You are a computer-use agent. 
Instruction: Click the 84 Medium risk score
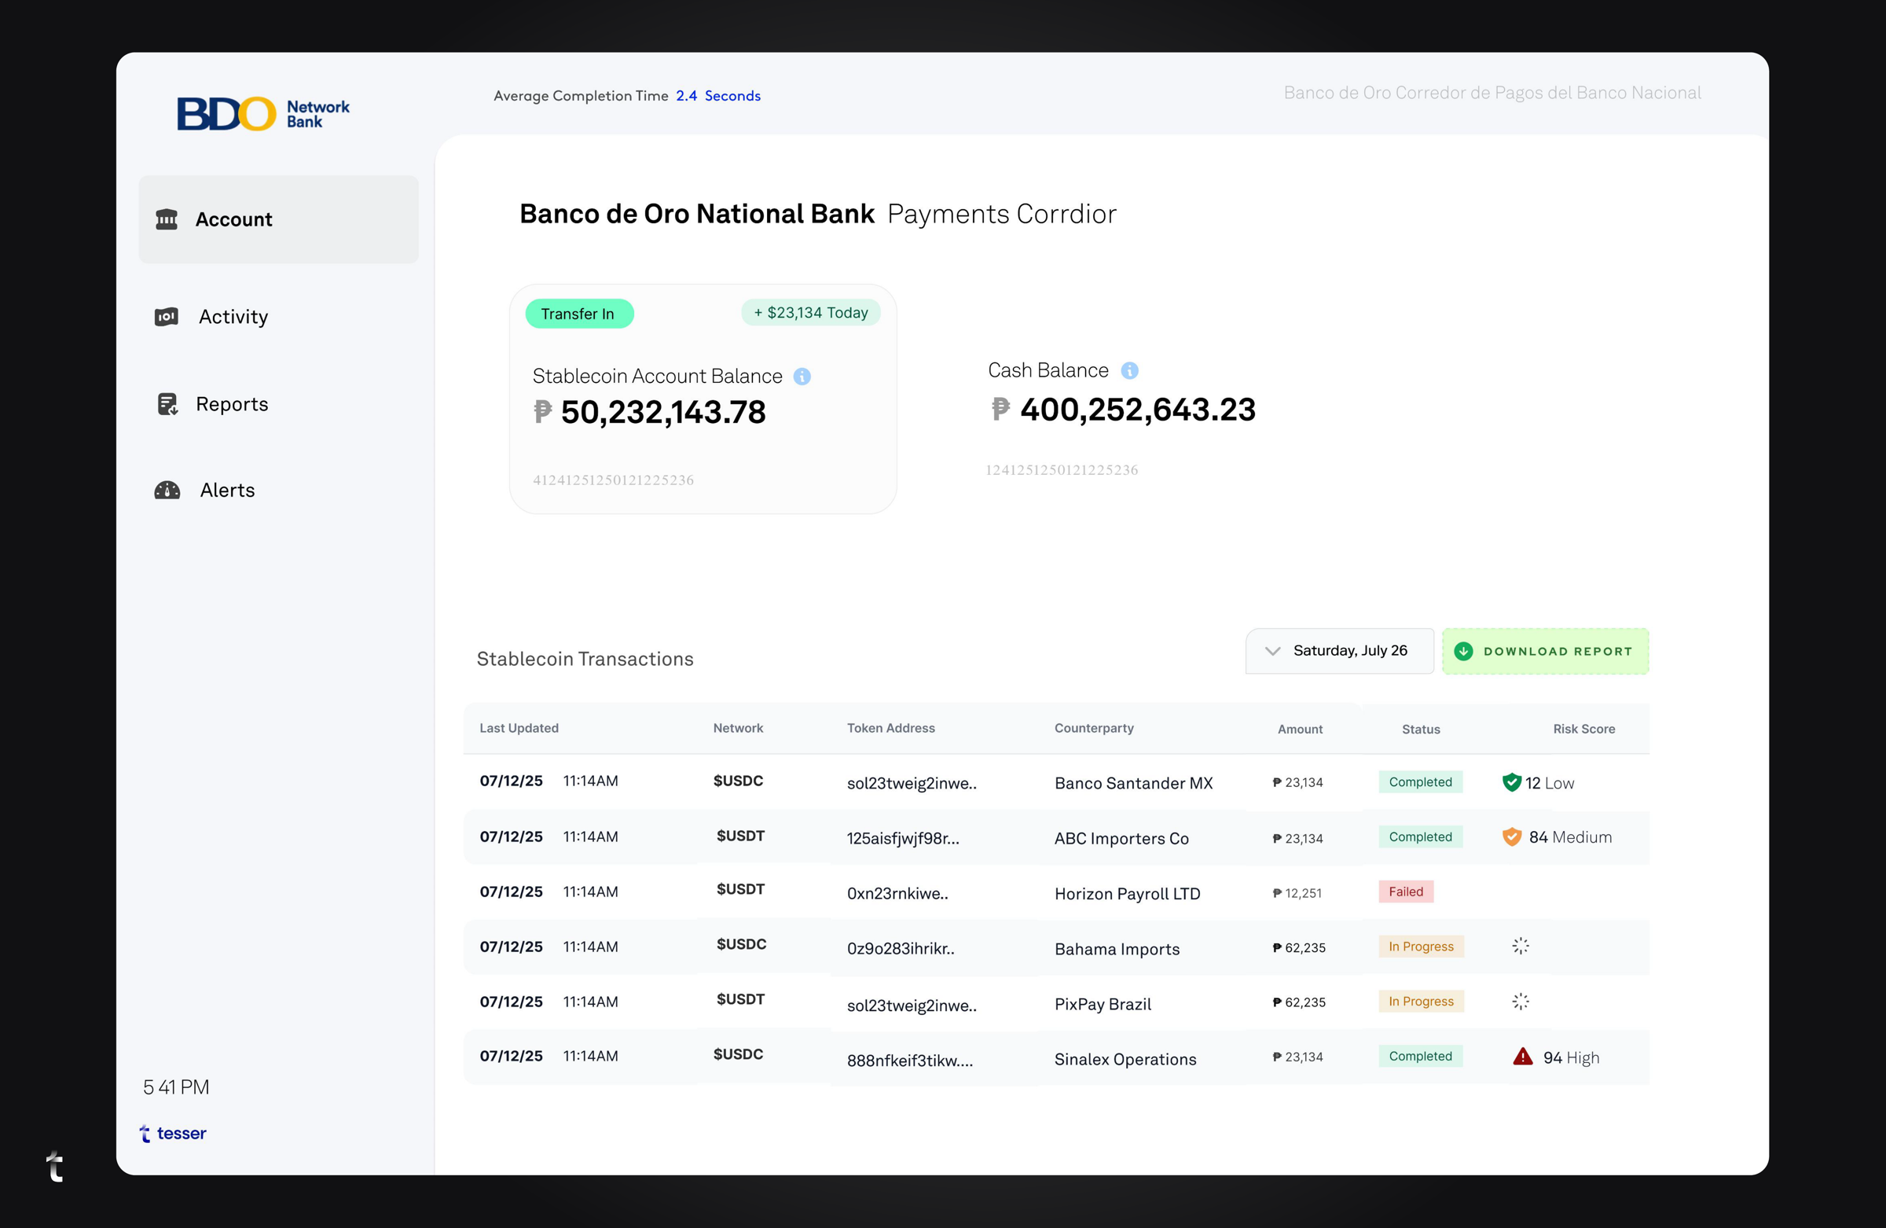(1570, 837)
